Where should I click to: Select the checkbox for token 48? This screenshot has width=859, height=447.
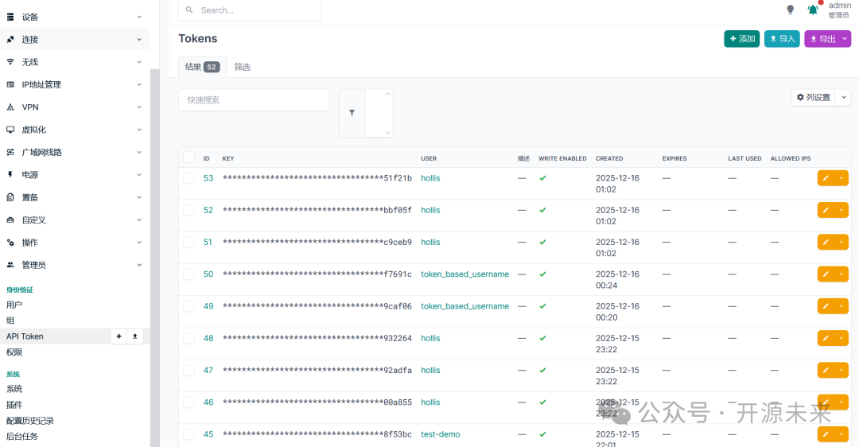[x=189, y=338]
